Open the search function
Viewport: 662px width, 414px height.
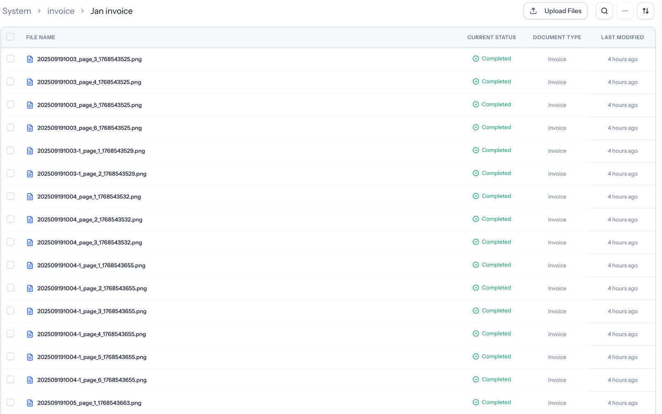pos(604,11)
